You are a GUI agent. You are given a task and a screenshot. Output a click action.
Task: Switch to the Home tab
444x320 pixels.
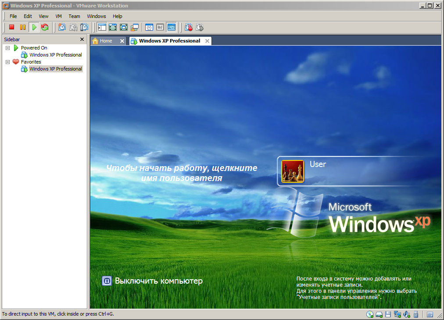(109, 41)
